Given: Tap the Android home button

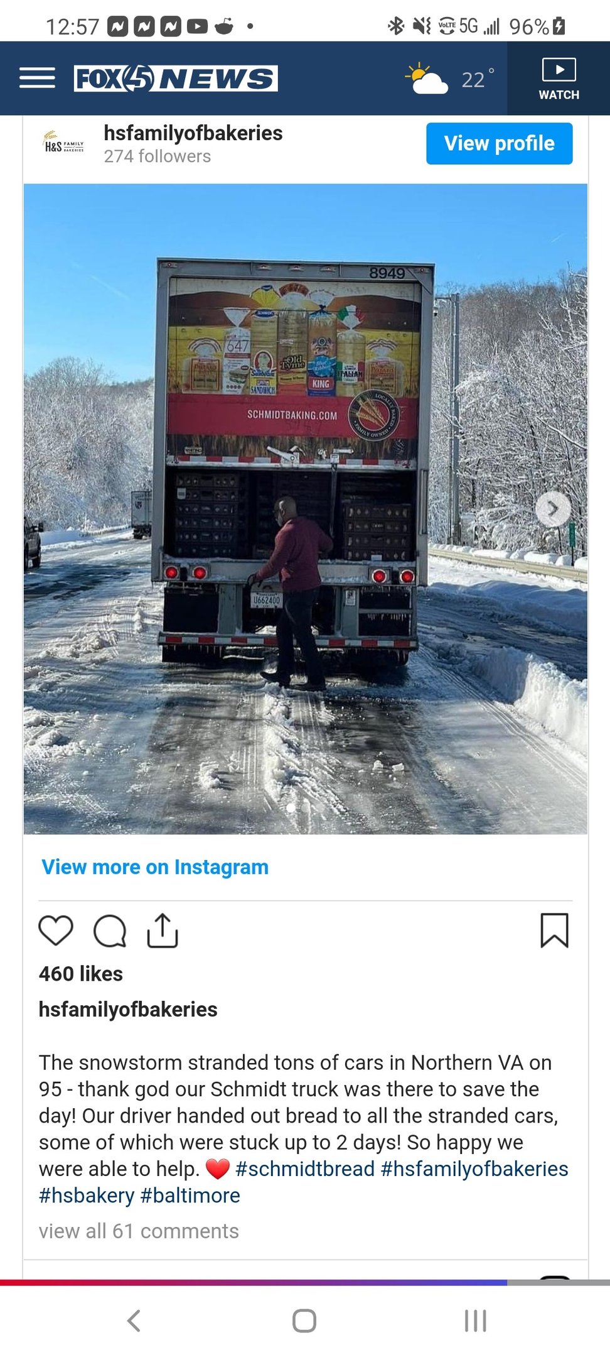Looking at the screenshot, I should pos(304,1321).
